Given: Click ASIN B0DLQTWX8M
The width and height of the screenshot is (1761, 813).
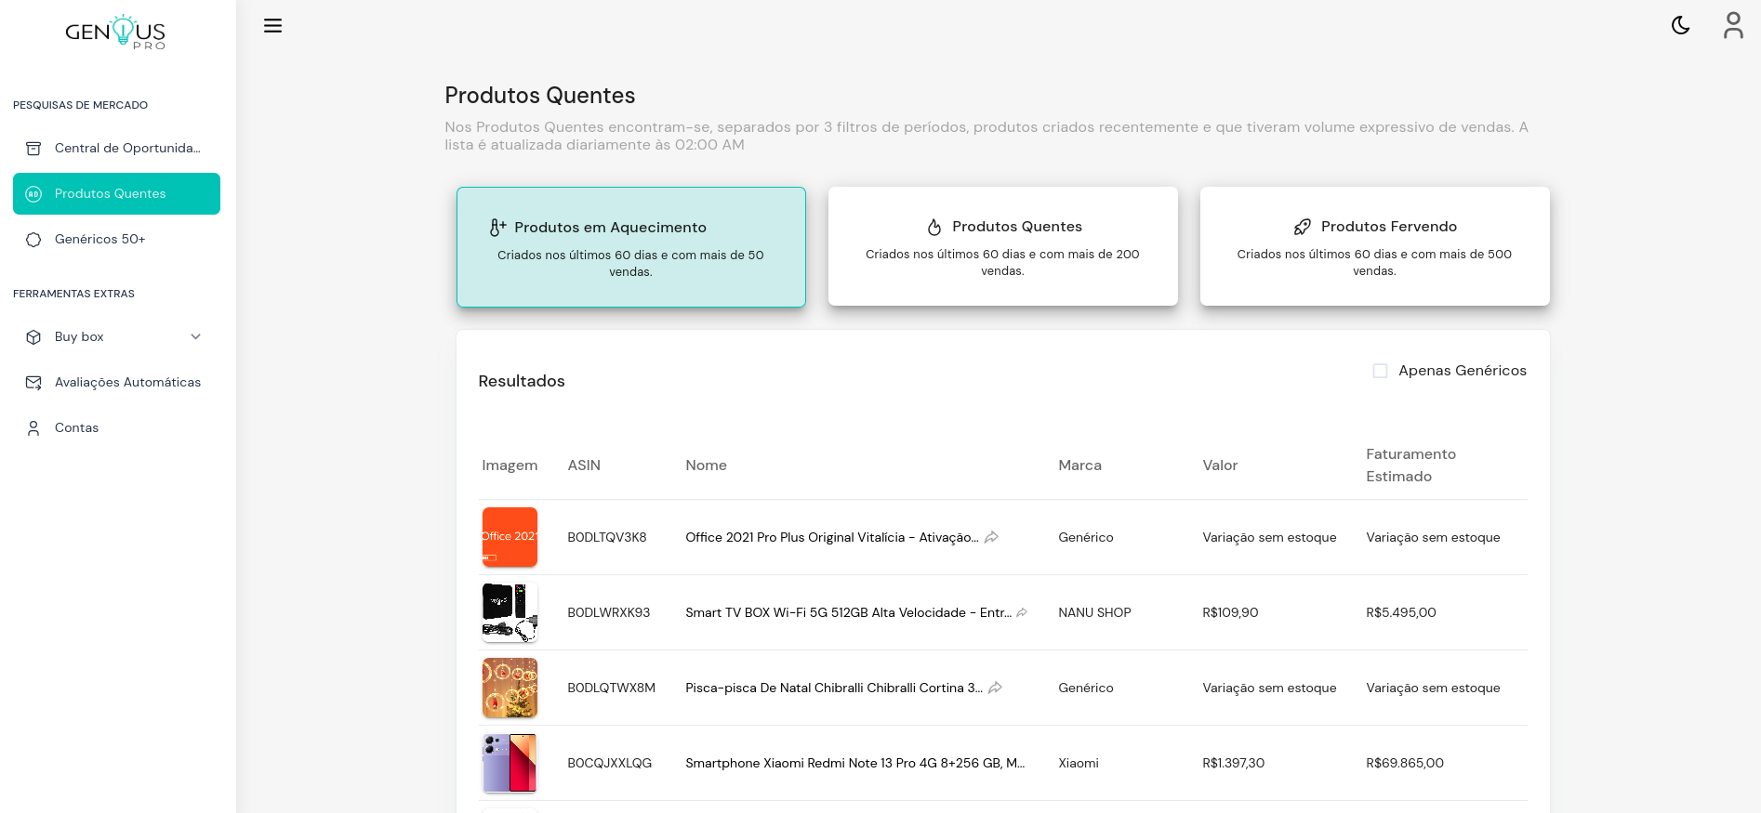Looking at the screenshot, I should click(612, 688).
